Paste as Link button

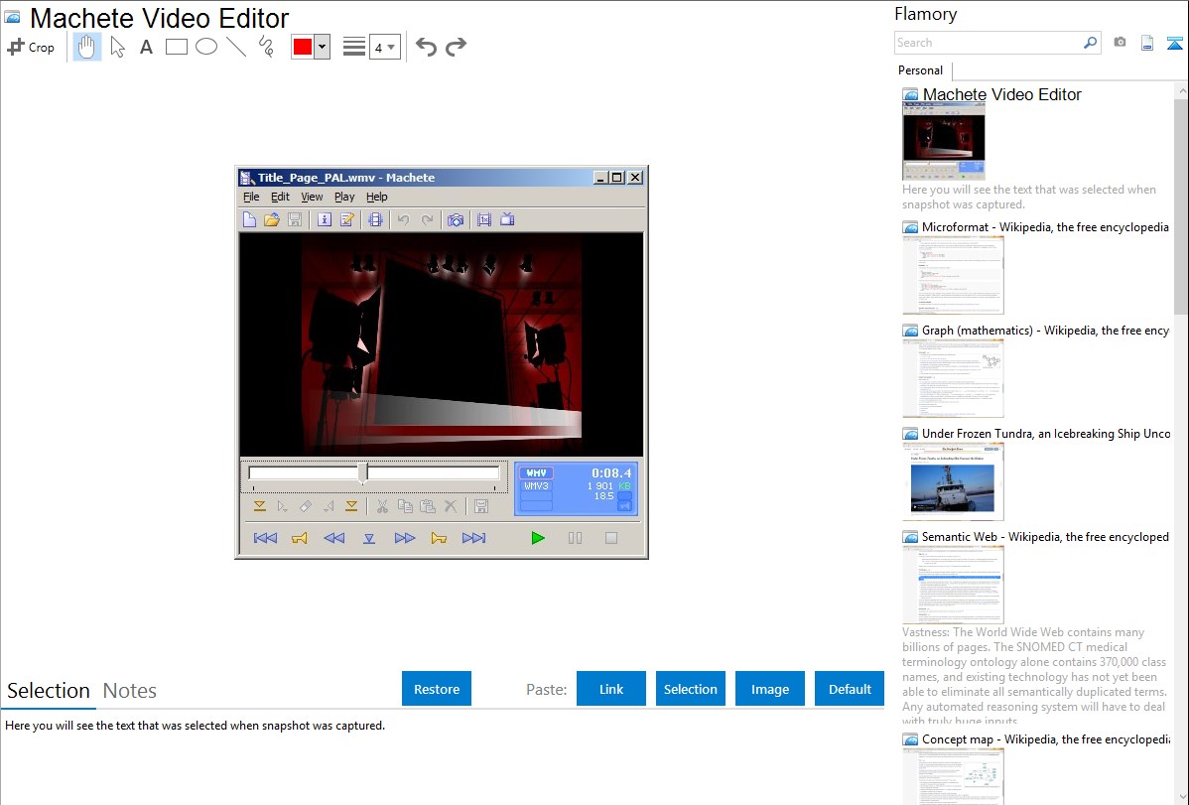(611, 689)
